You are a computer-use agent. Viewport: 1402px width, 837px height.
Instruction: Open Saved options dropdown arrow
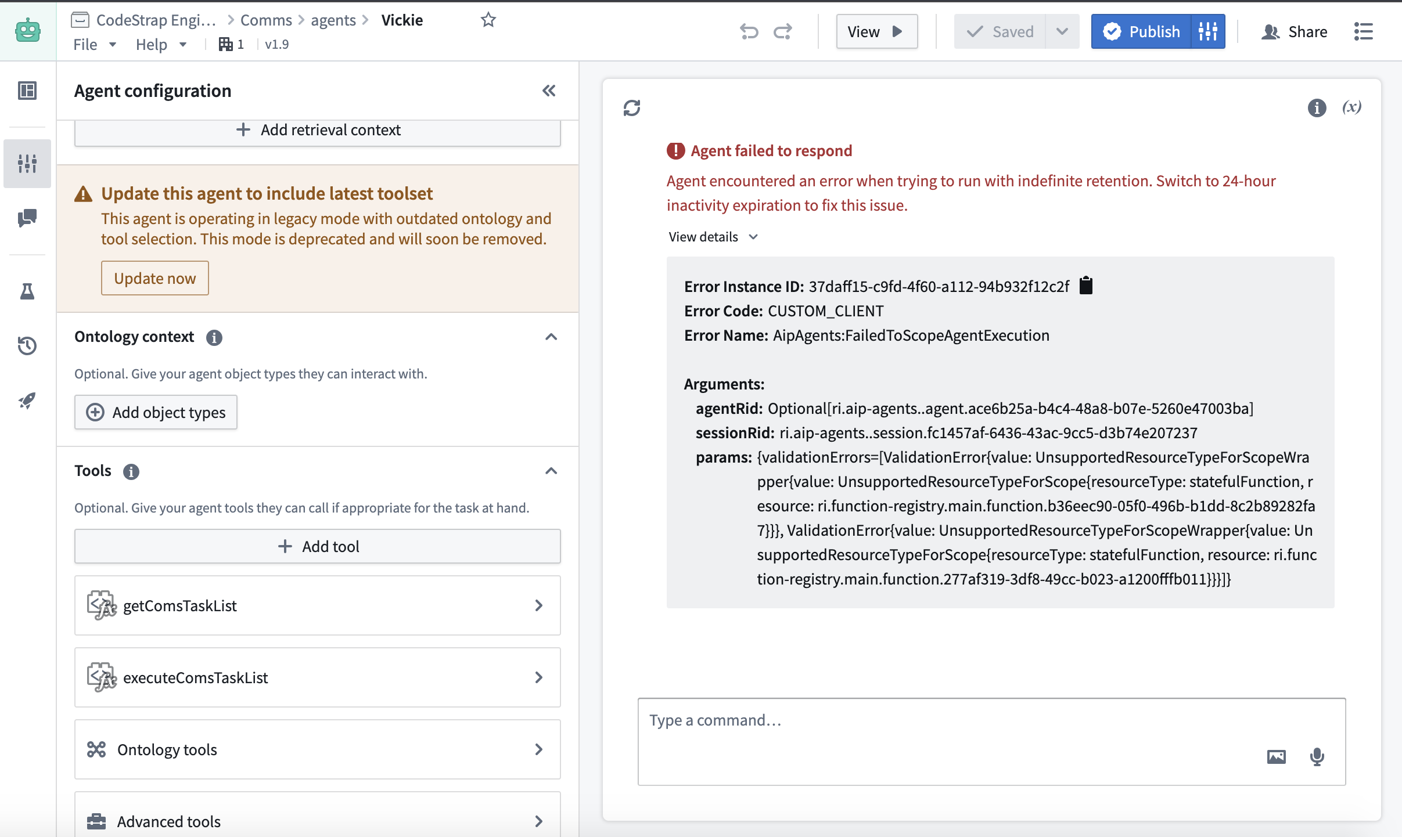point(1062,31)
